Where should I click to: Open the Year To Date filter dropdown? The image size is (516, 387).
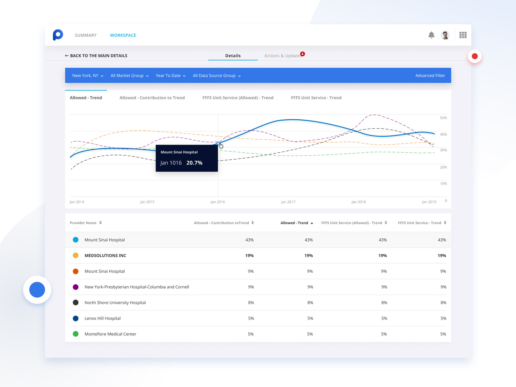pyautogui.click(x=170, y=75)
